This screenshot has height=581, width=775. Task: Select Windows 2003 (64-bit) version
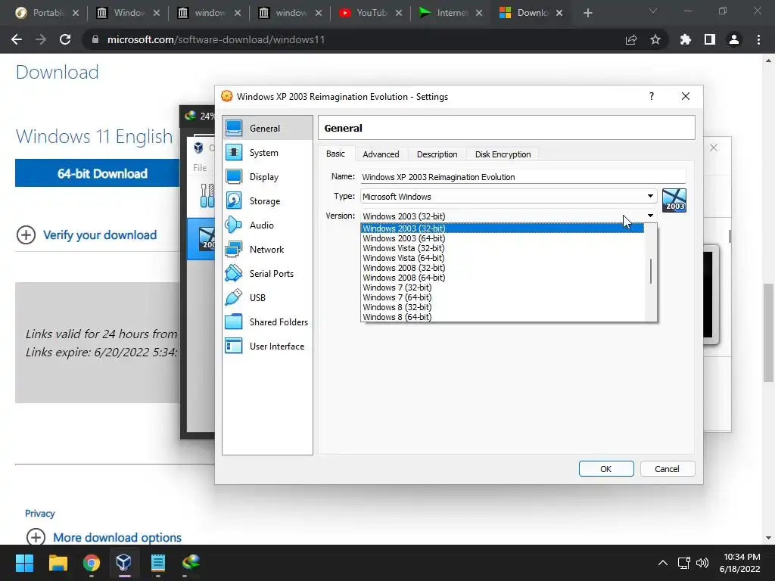point(503,238)
